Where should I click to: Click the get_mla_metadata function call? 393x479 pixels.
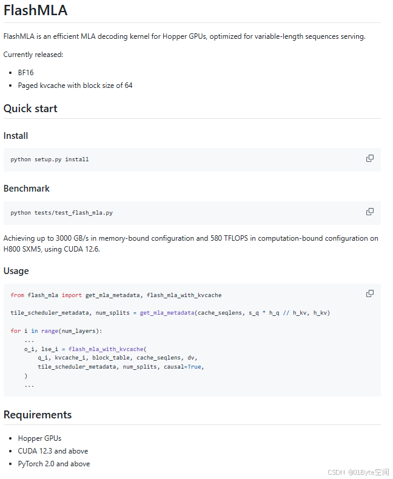(x=167, y=313)
